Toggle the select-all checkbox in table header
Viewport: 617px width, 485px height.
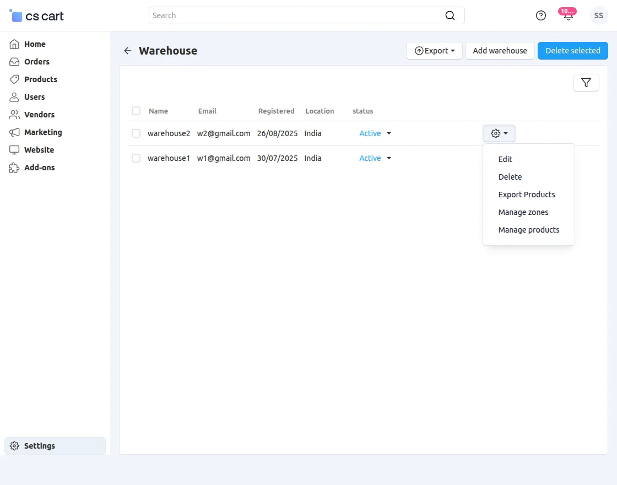[136, 111]
